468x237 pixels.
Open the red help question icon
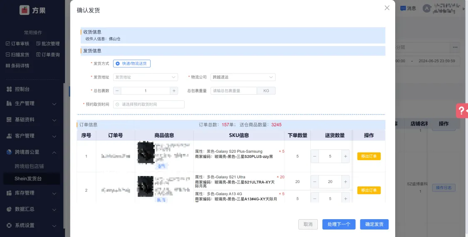click(462, 111)
